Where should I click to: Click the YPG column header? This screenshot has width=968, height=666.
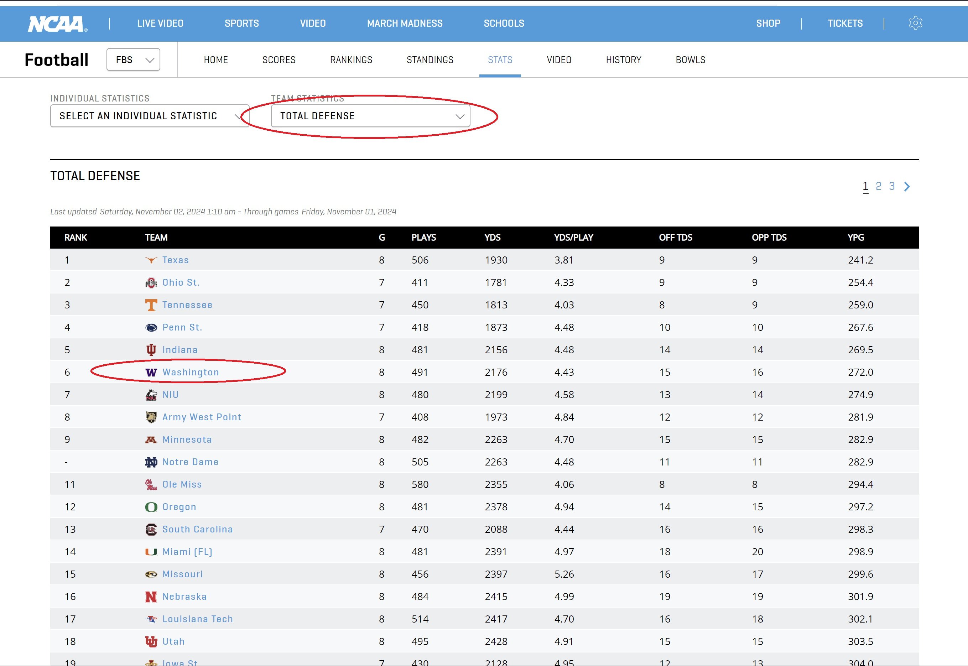coord(855,238)
